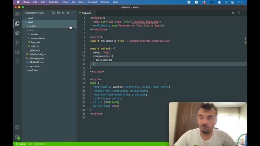Click the 'App' name value on line 10

[106, 52]
